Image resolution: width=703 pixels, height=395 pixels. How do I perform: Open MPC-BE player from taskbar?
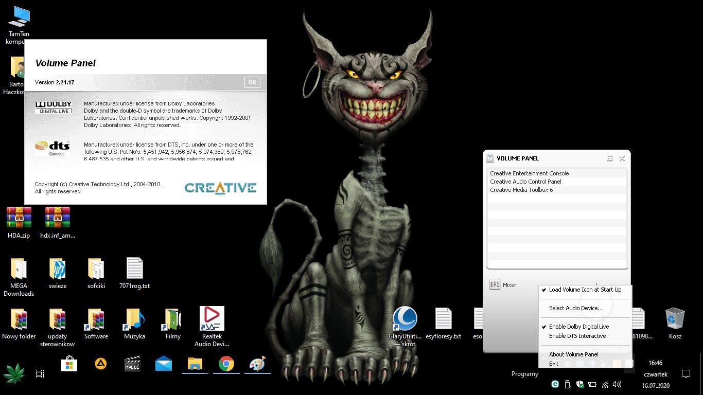pyautogui.click(x=132, y=364)
